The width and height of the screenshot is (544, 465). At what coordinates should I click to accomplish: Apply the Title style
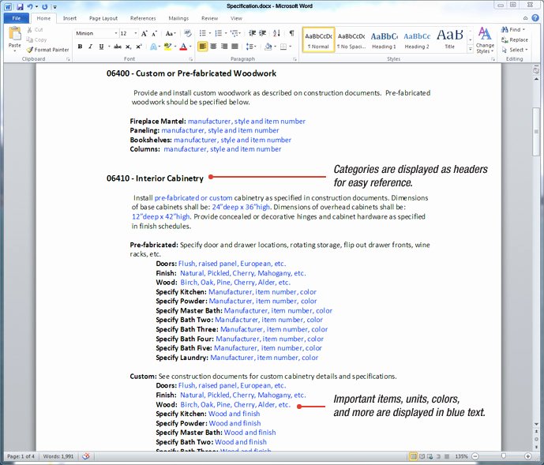449,40
